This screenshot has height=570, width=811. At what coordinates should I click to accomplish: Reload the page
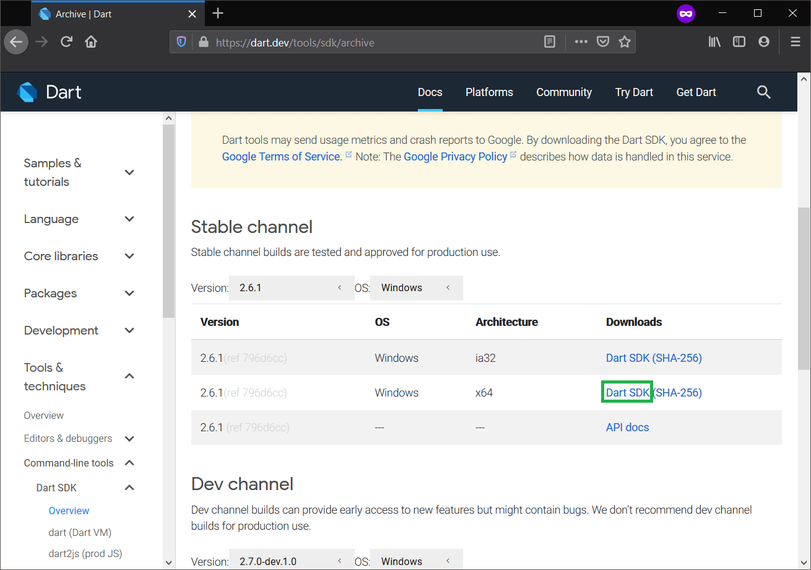pos(67,42)
